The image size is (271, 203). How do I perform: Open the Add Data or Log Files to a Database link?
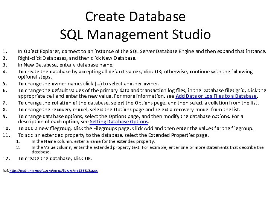[216, 96]
